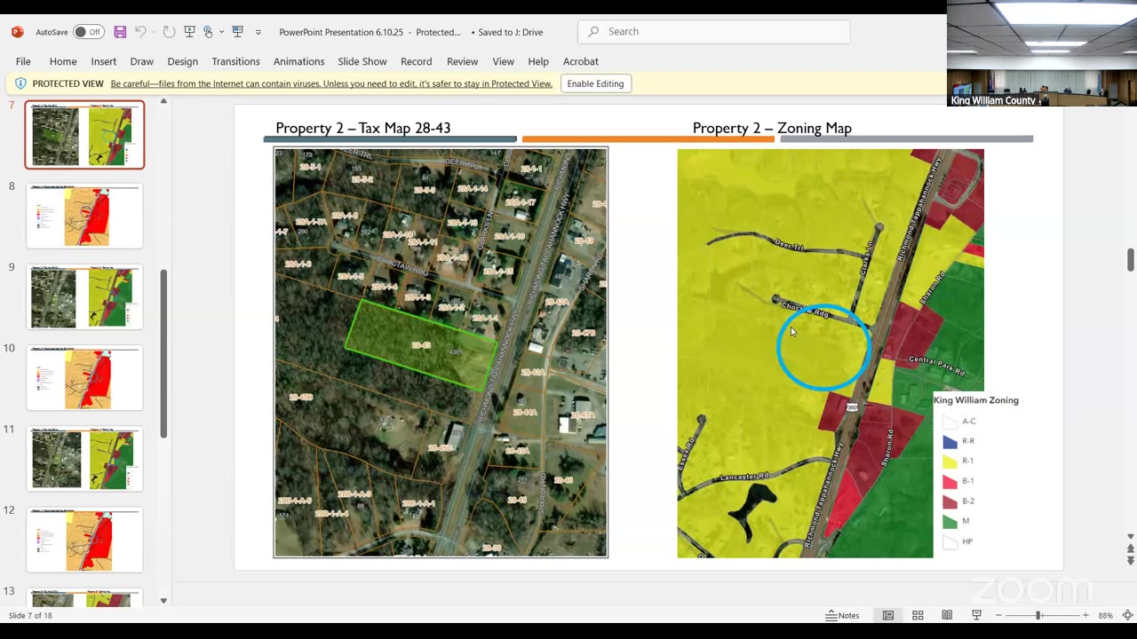
Task: Click the slide thumbnail panel scrollbar handle
Action: [163, 353]
